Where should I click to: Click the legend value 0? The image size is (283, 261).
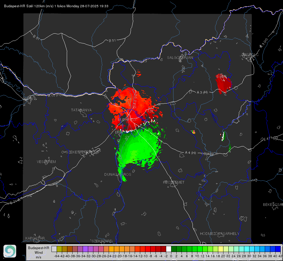pyautogui.click(x=171, y=256)
